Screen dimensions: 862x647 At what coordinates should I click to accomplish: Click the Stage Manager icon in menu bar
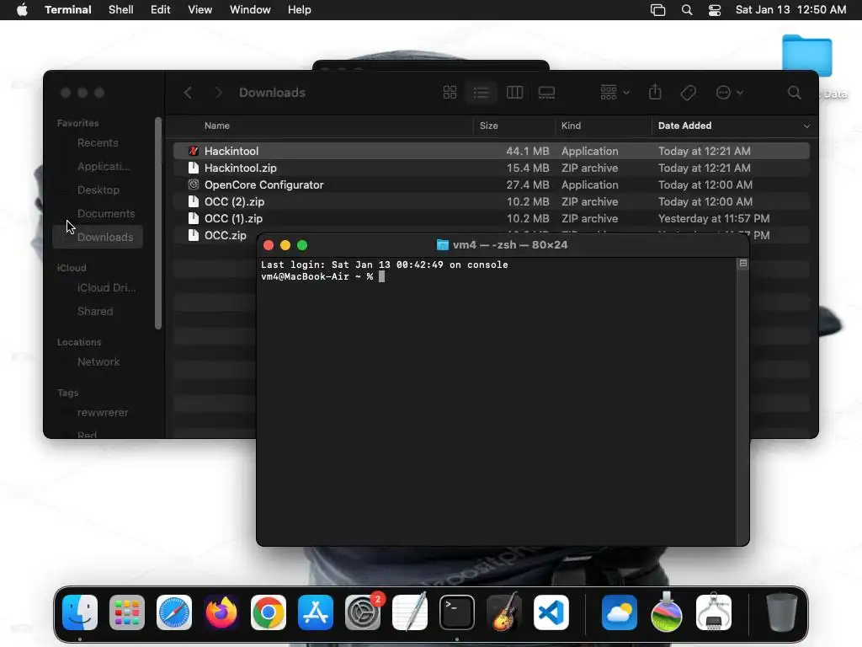tap(658, 10)
